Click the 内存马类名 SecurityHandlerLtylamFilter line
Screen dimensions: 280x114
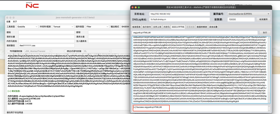point(36,96)
